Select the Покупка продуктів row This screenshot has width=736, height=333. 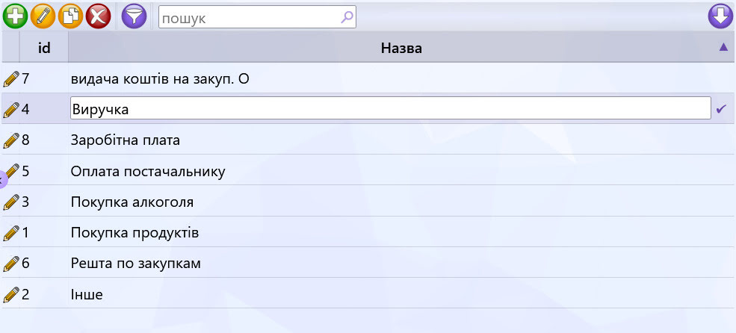coord(368,233)
